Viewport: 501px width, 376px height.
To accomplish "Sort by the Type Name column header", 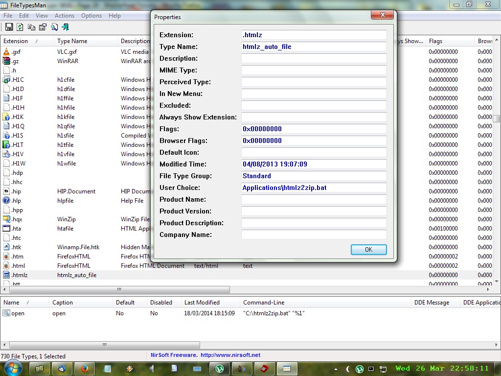I will click(86, 41).
